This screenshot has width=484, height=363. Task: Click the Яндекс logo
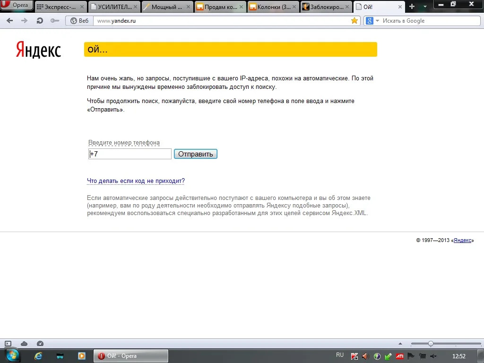point(39,50)
